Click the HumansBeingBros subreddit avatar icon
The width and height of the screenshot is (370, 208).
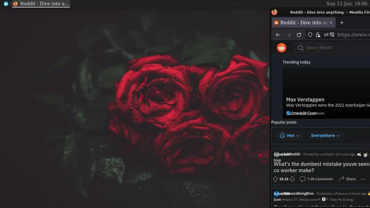tap(277, 194)
